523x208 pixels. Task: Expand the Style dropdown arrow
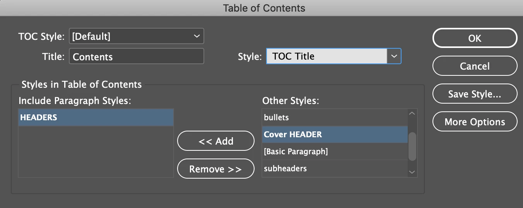(x=394, y=56)
